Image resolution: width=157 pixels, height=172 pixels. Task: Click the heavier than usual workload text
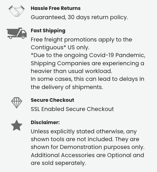[x=71, y=71]
